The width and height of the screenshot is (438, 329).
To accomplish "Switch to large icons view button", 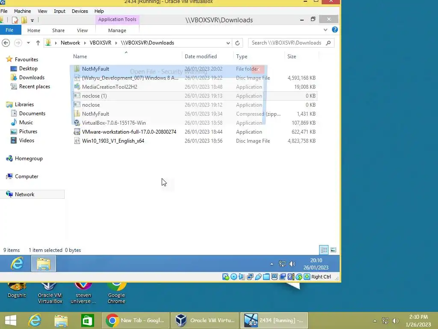I will click(x=333, y=250).
